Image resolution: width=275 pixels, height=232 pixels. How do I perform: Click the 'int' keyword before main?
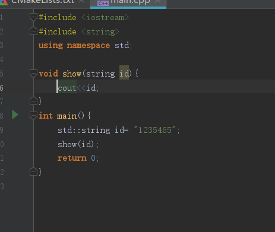[x=46, y=116]
